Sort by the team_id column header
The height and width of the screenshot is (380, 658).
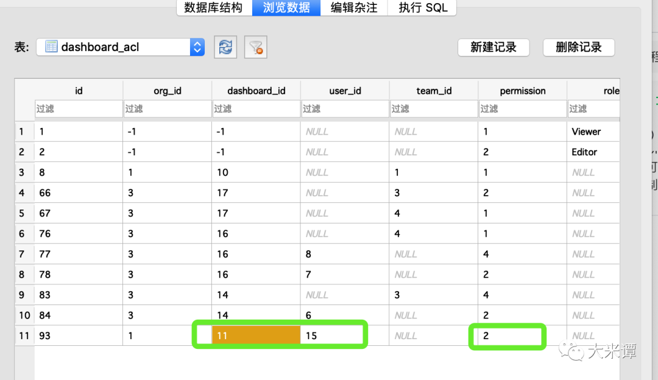coord(434,91)
